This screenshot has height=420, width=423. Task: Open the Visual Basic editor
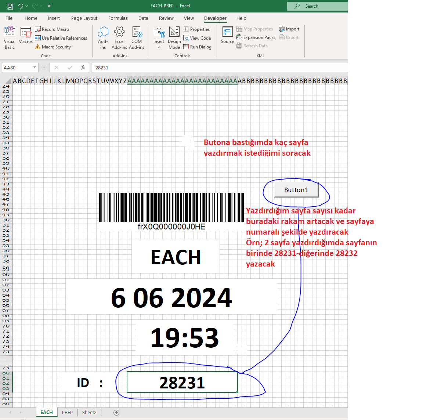(x=10, y=38)
